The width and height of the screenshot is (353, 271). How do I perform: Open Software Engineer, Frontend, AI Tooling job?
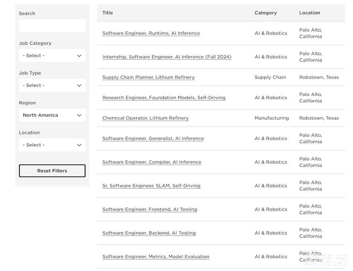150,209
